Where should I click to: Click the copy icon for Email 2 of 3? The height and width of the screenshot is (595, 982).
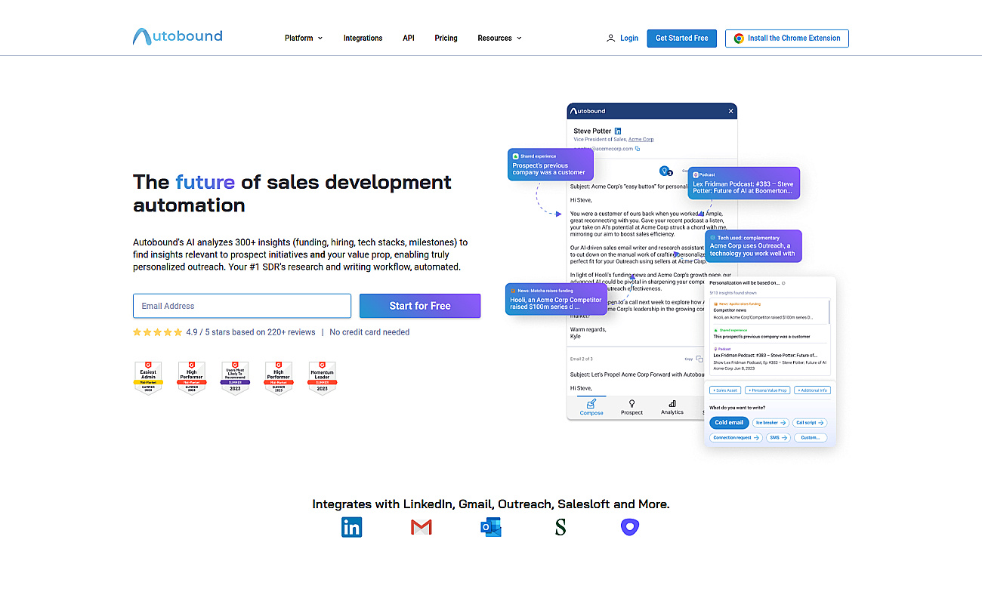(x=699, y=359)
